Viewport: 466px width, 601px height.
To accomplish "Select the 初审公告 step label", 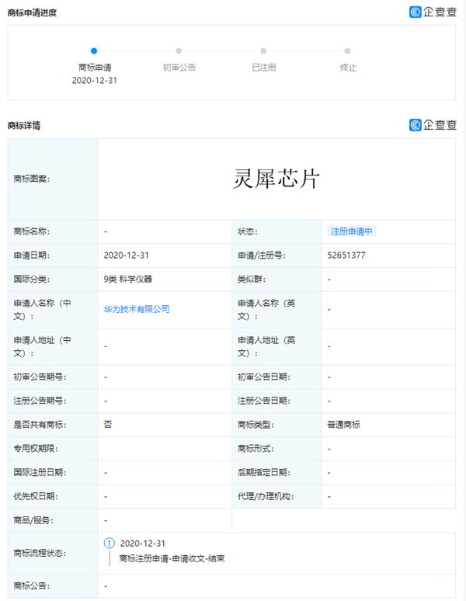I will [x=179, y=68].
